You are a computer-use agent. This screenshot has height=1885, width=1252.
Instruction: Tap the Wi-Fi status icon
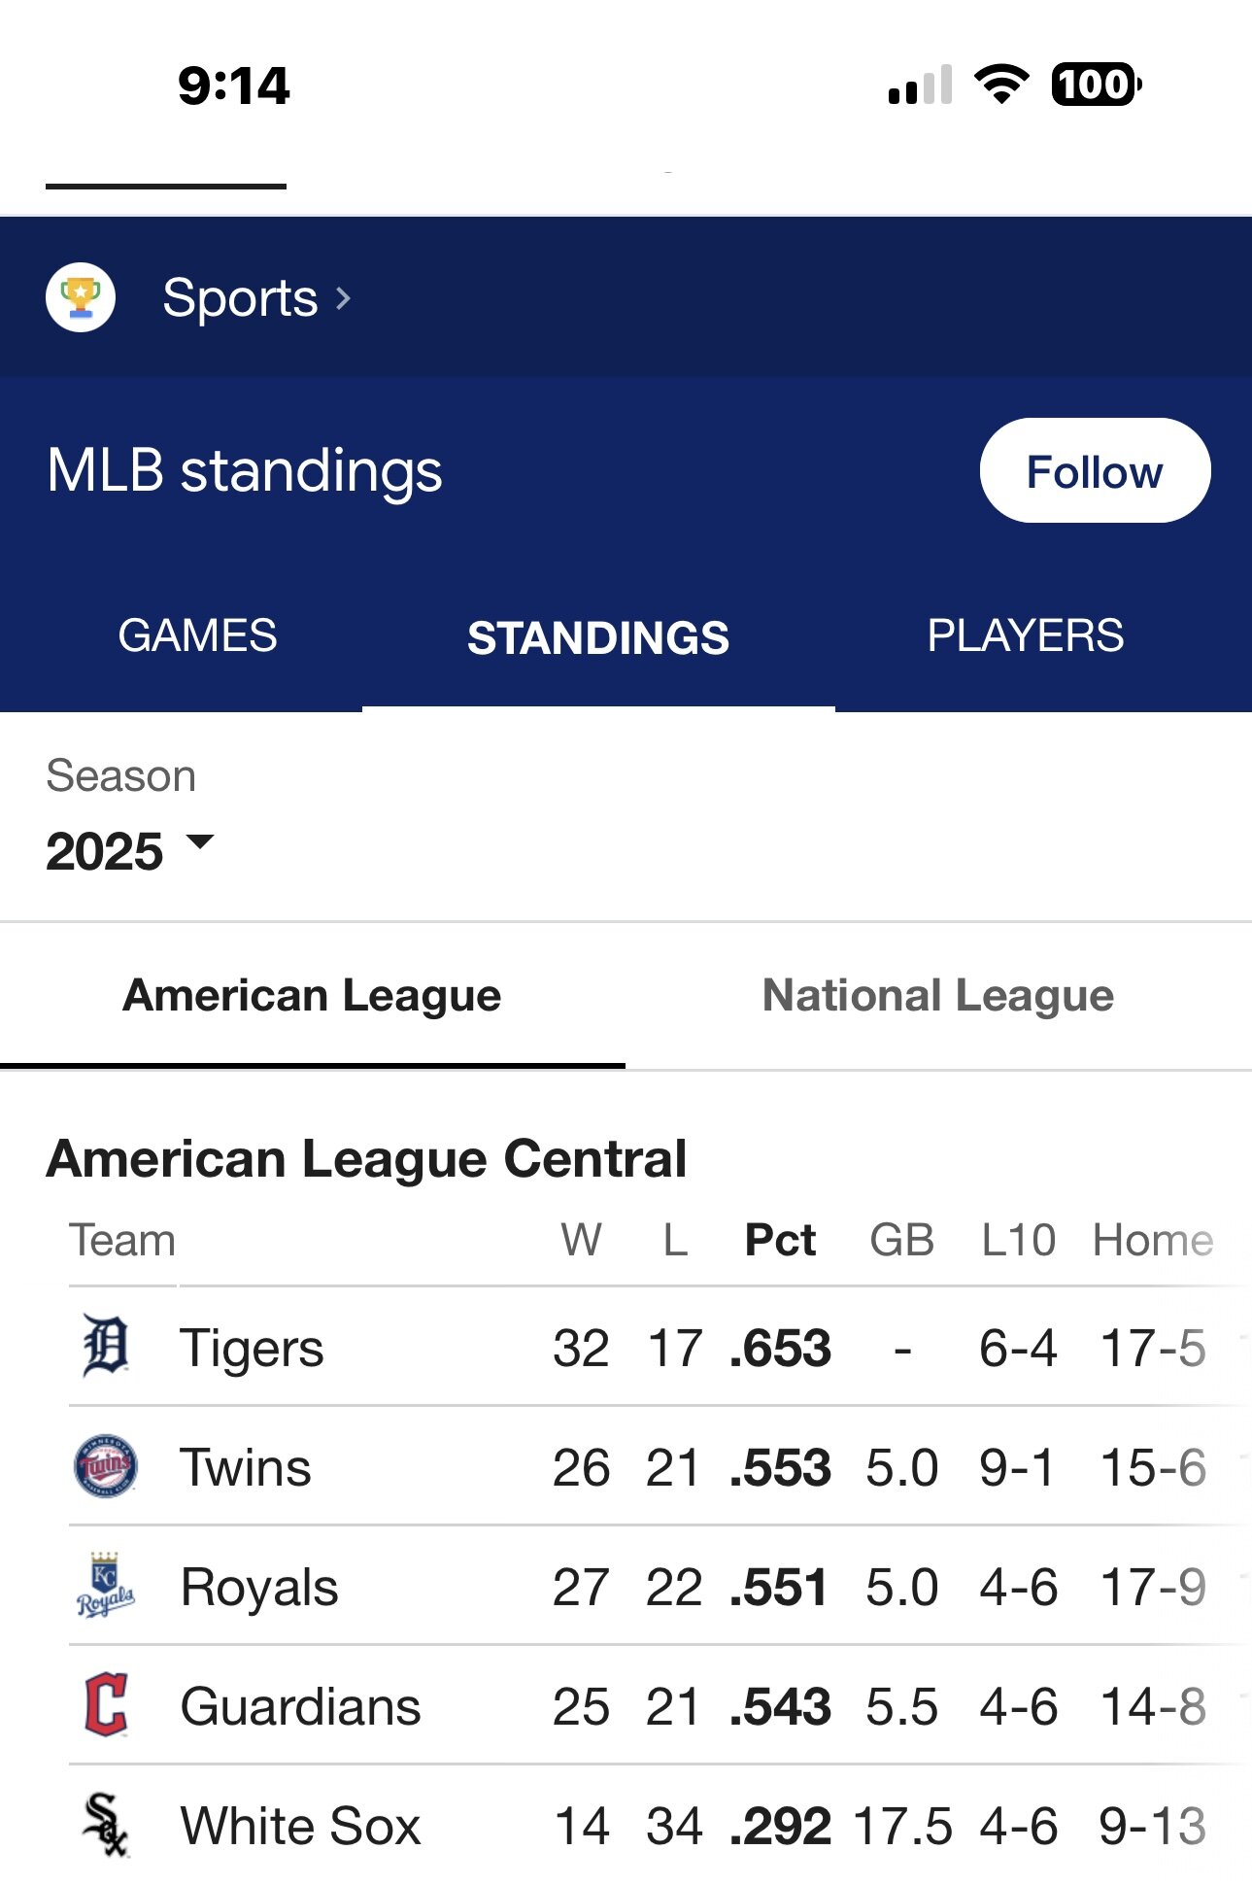click(1001, 85)
